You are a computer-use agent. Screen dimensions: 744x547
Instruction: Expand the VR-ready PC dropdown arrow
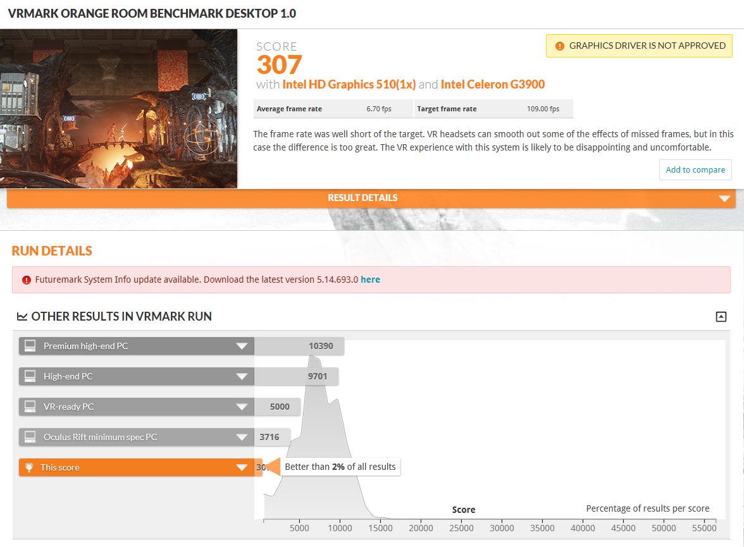coord(242,407)
